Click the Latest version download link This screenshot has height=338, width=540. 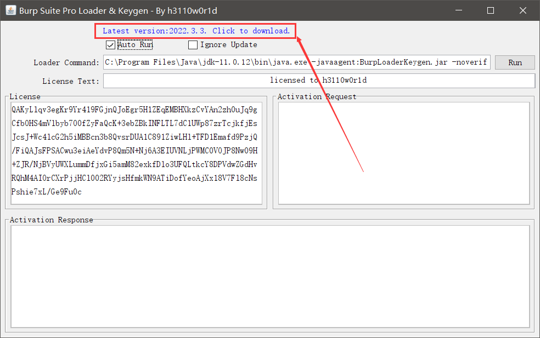[x=196, y=31]
